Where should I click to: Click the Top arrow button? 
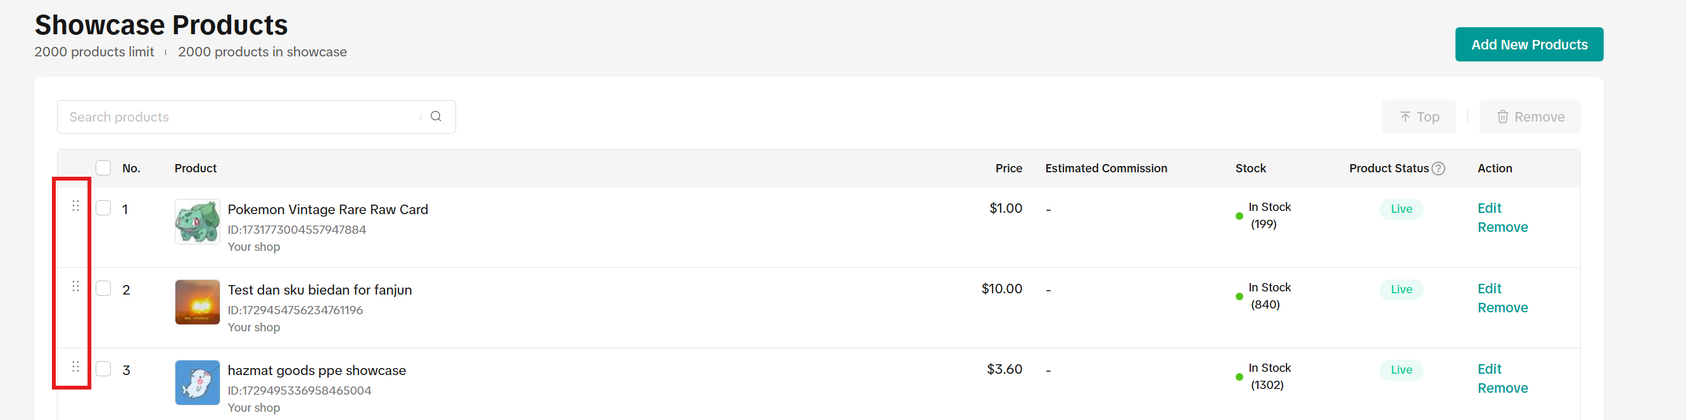(1418, 117)
